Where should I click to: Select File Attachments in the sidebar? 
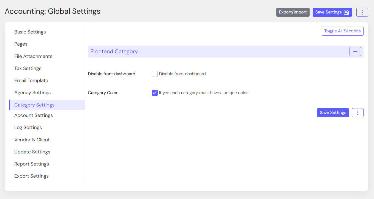(x=33, y=56)
